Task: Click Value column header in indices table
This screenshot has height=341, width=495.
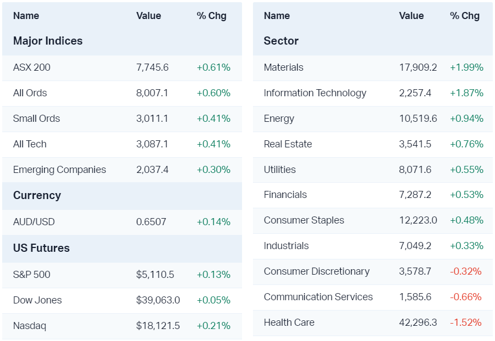Action: tap(149, 16)
